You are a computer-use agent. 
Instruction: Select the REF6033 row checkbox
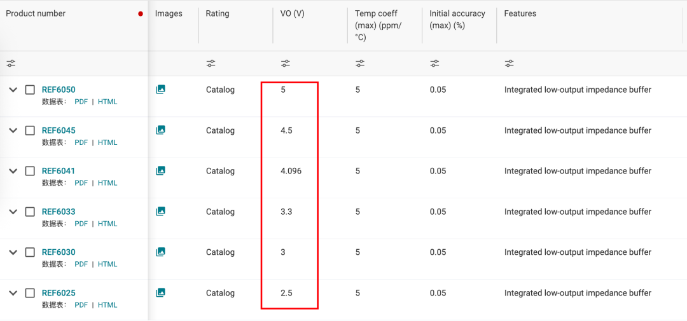coord(30,212)
